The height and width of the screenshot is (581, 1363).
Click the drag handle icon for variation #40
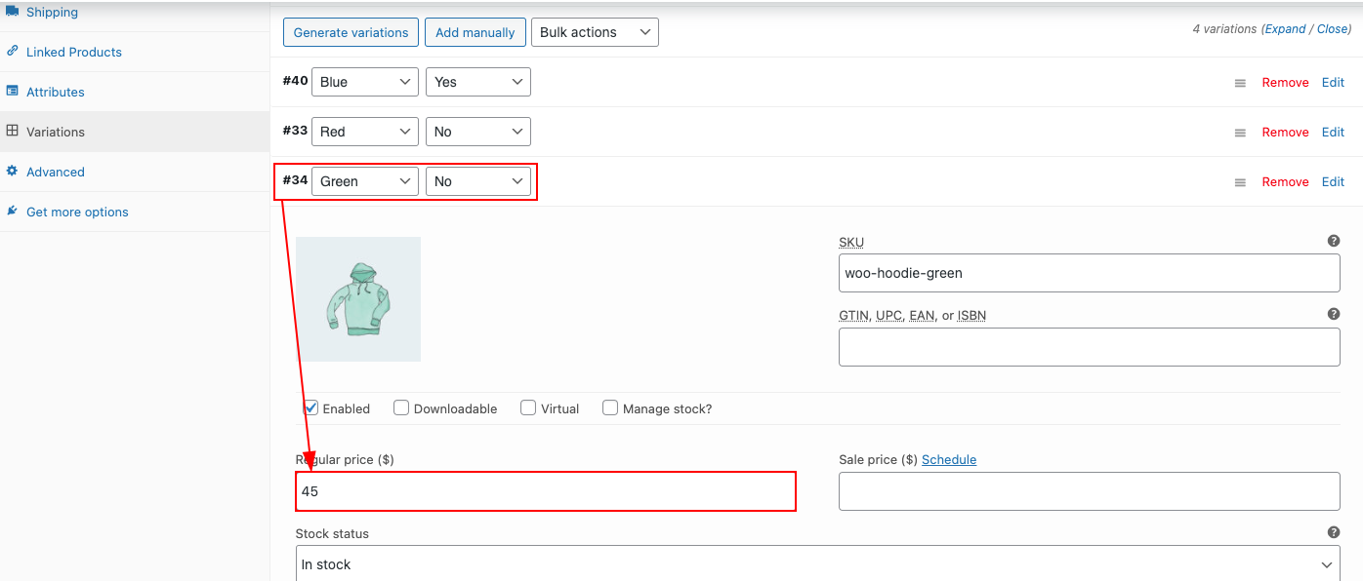(x=1240, y=83)
